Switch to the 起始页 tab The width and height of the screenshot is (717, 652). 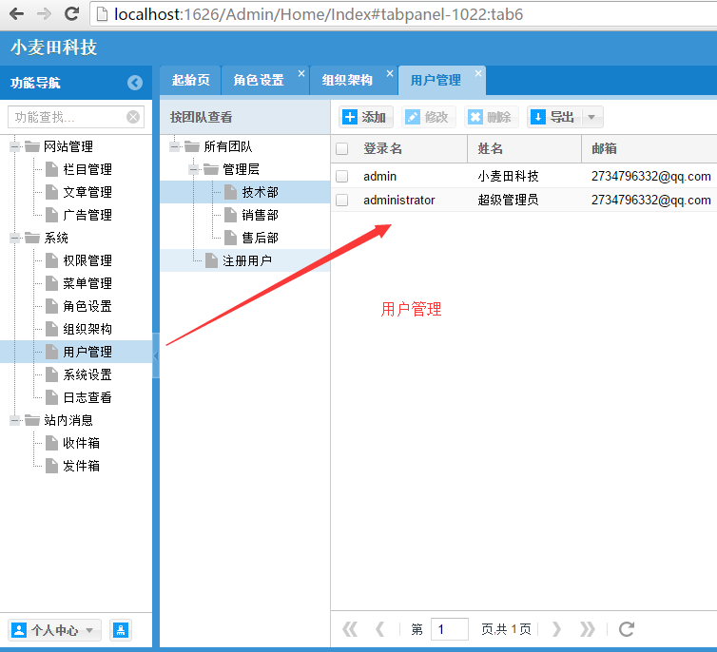click(191, 81)
